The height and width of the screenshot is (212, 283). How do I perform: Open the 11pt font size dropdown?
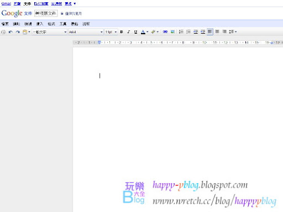click(111, 32)
